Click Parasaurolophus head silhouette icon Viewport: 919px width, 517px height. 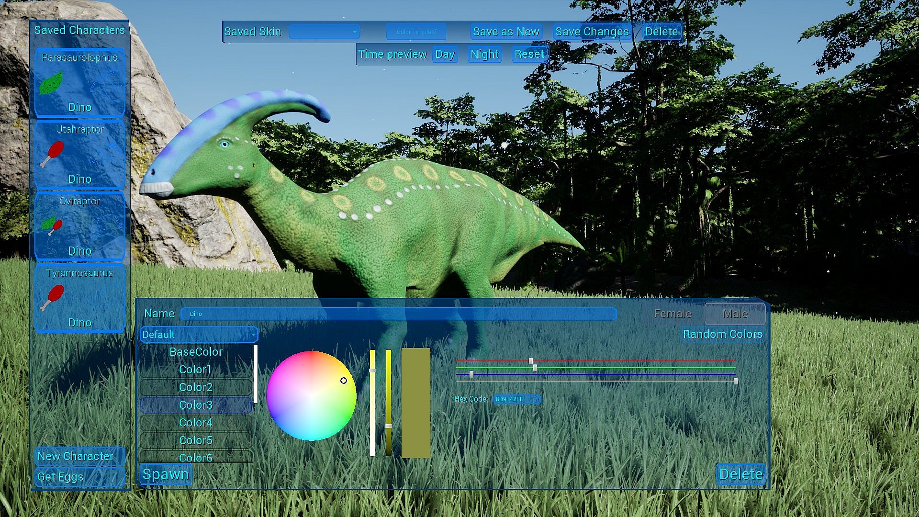pos(106,84)
